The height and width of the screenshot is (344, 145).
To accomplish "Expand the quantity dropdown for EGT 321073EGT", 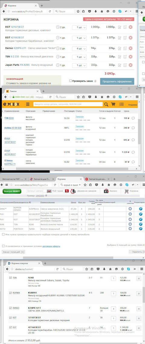I will click(79, 27).
